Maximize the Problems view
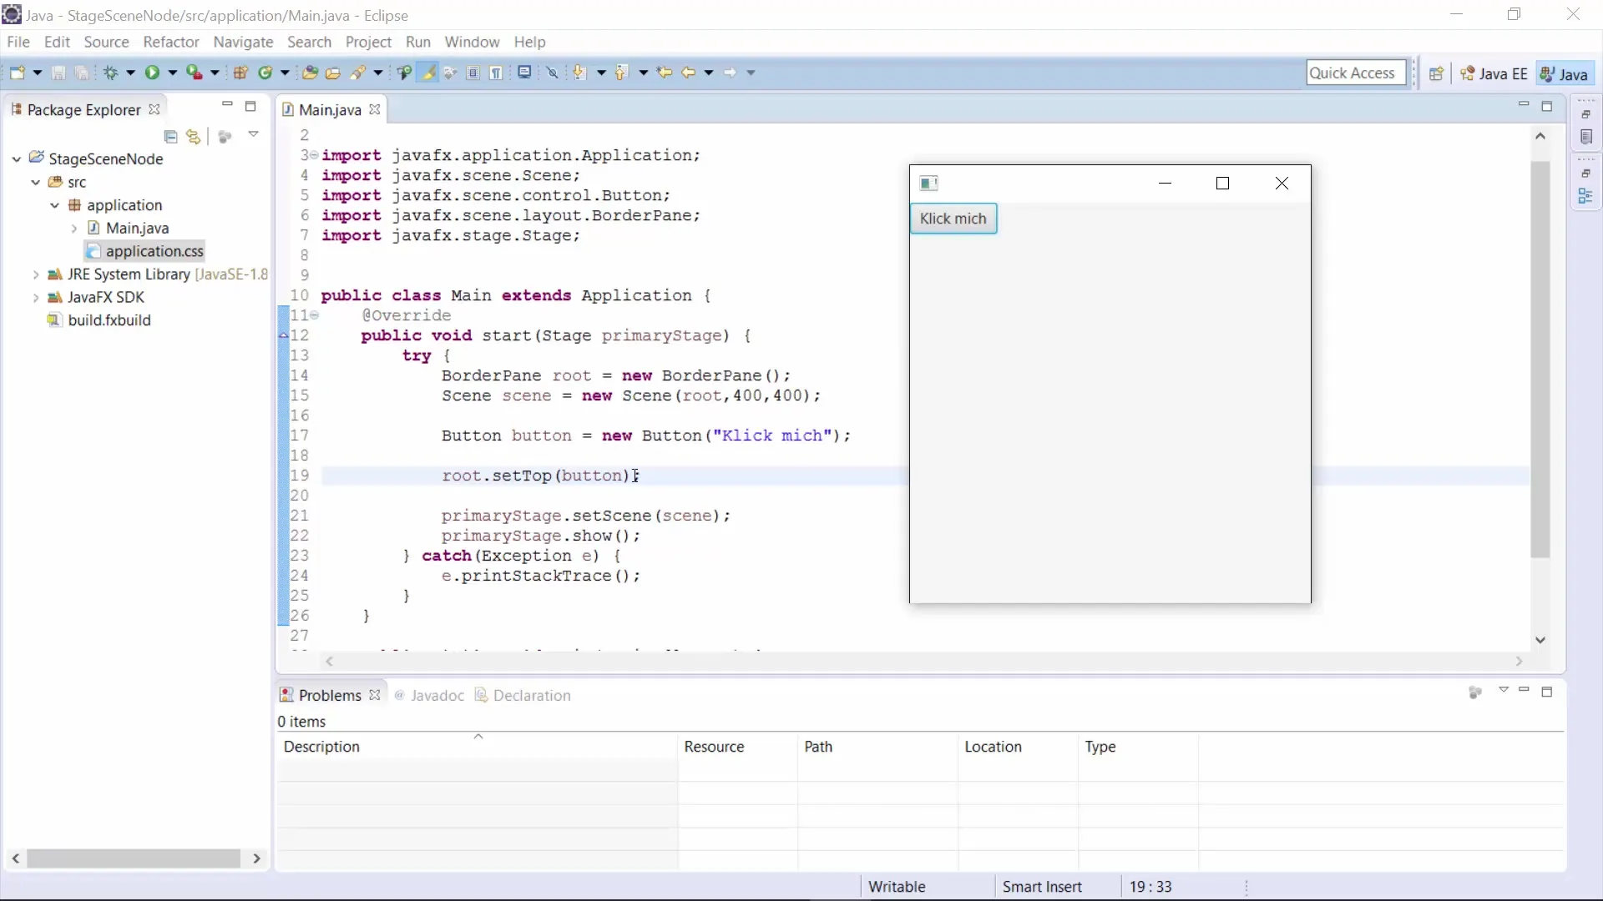This screenshot has width=1603, height=901. tap(1547, 692)
